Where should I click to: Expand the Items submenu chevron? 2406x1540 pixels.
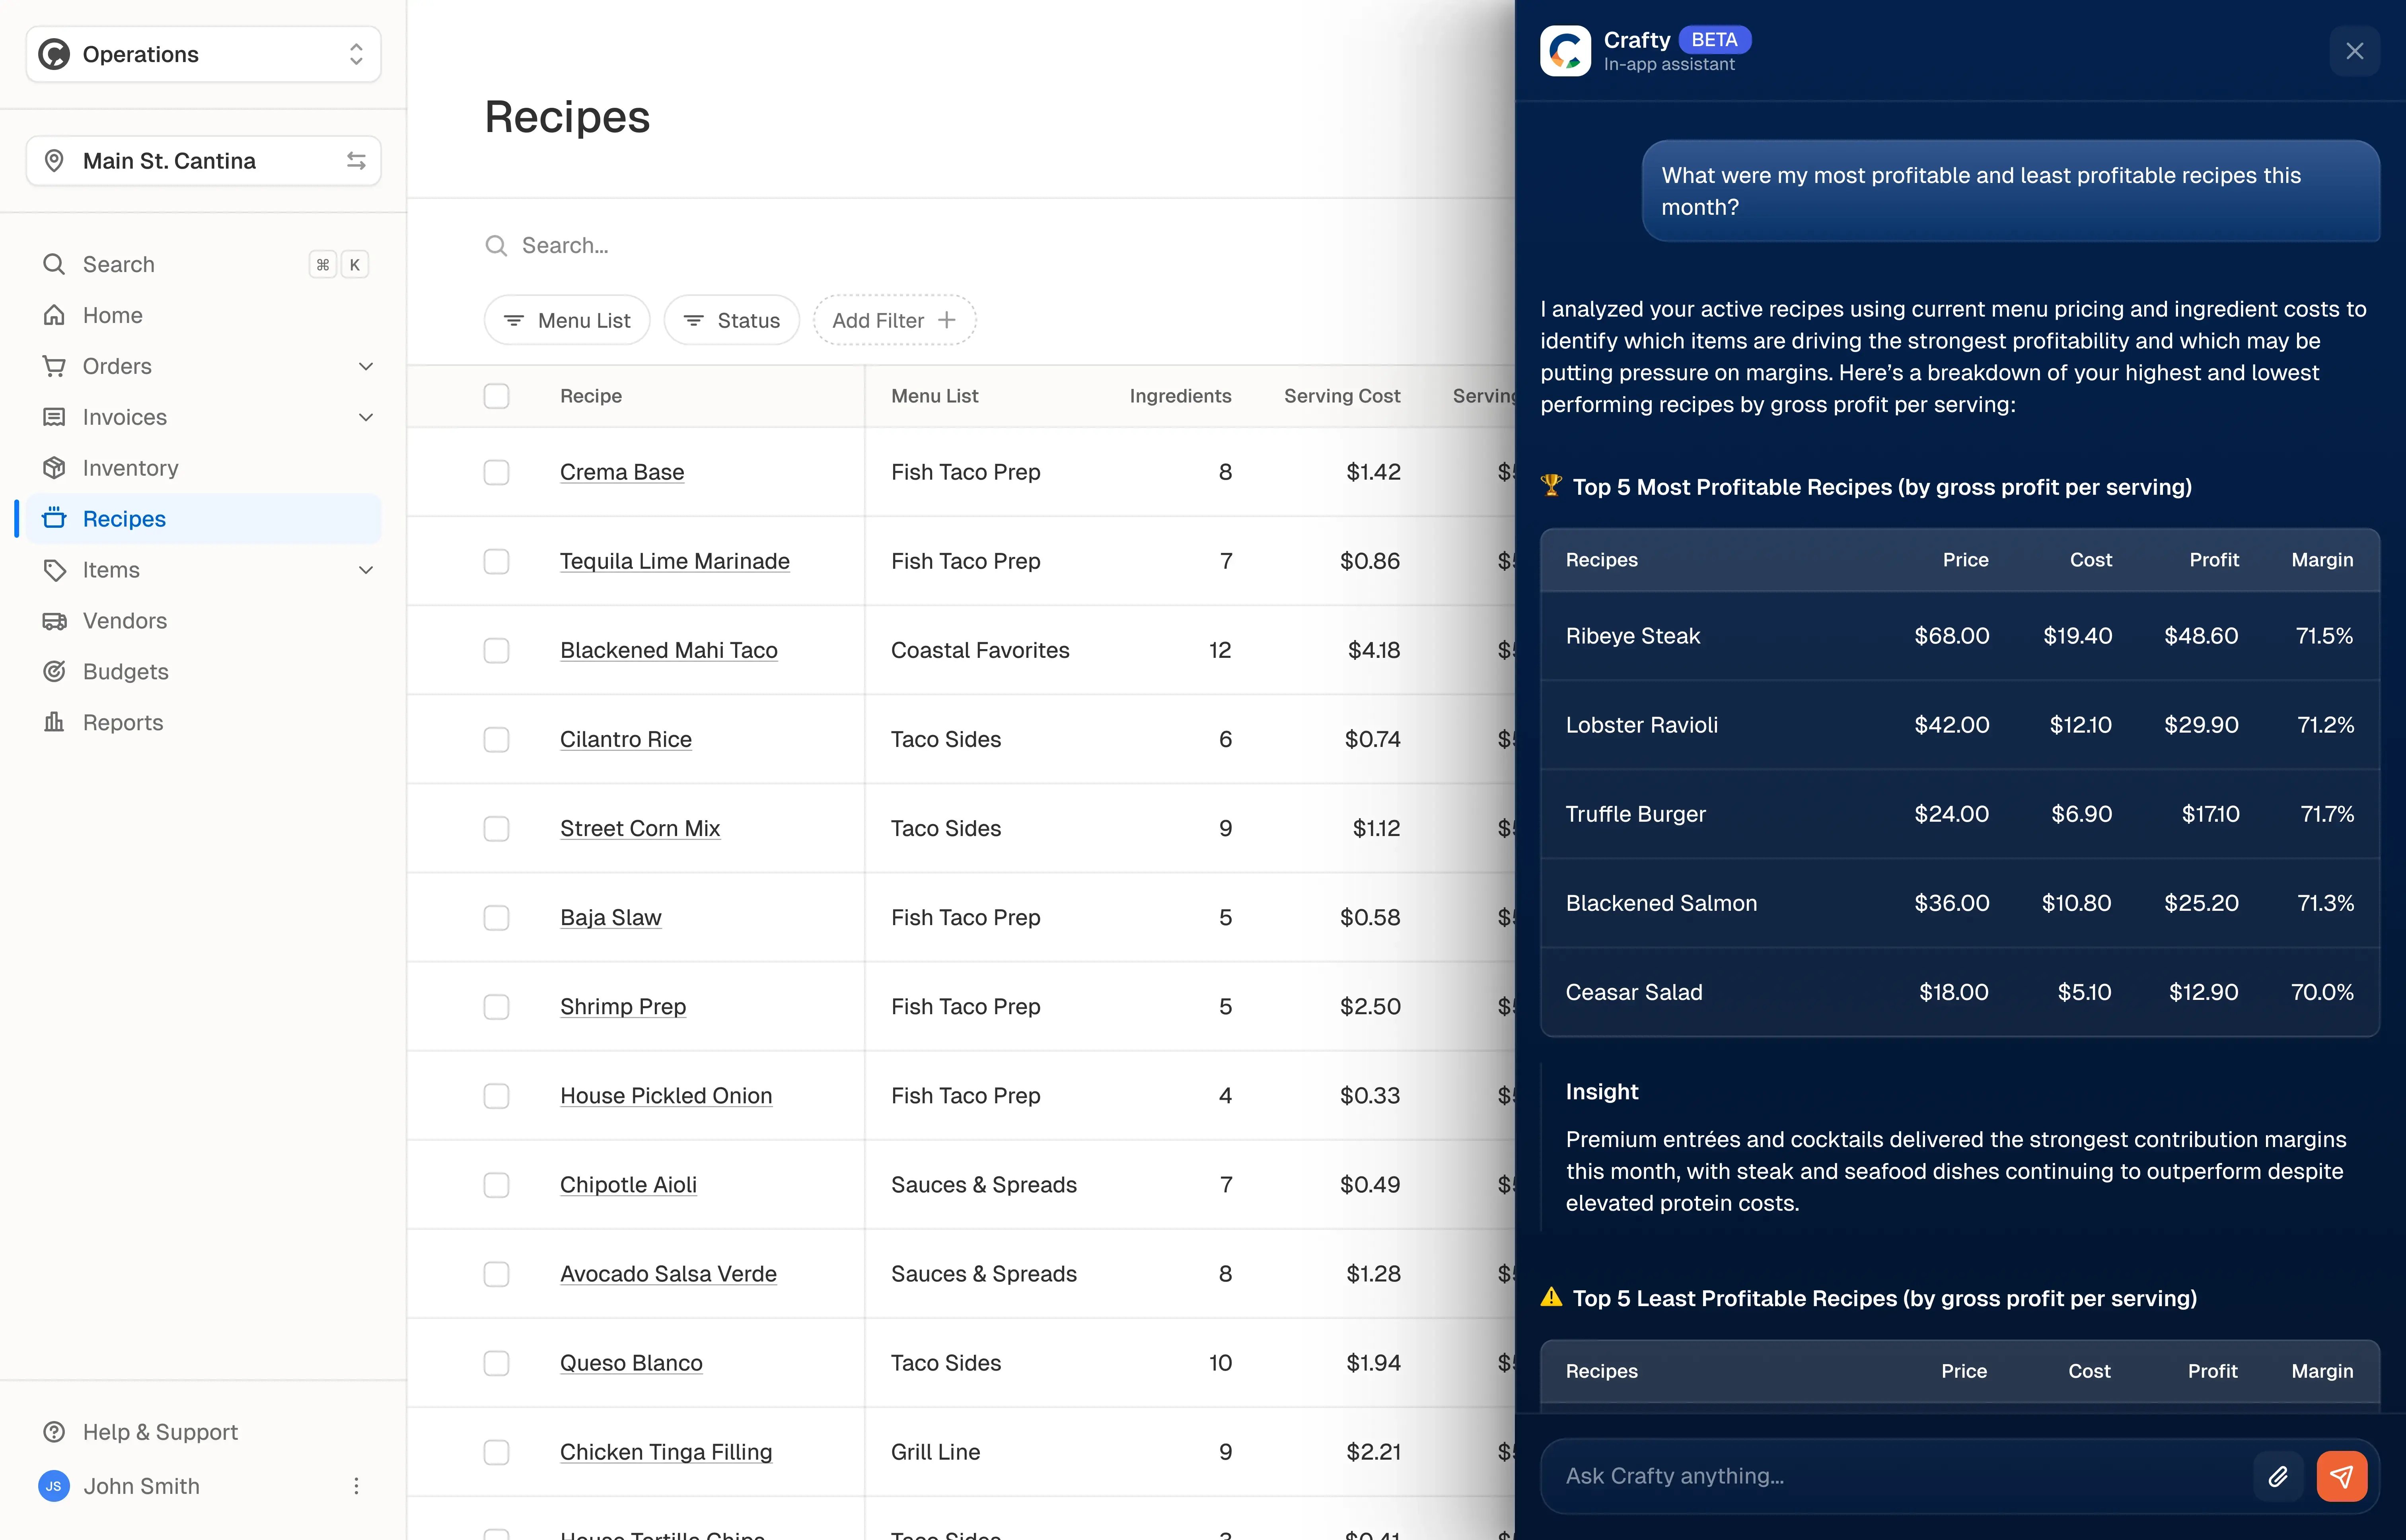click(366, 570)
